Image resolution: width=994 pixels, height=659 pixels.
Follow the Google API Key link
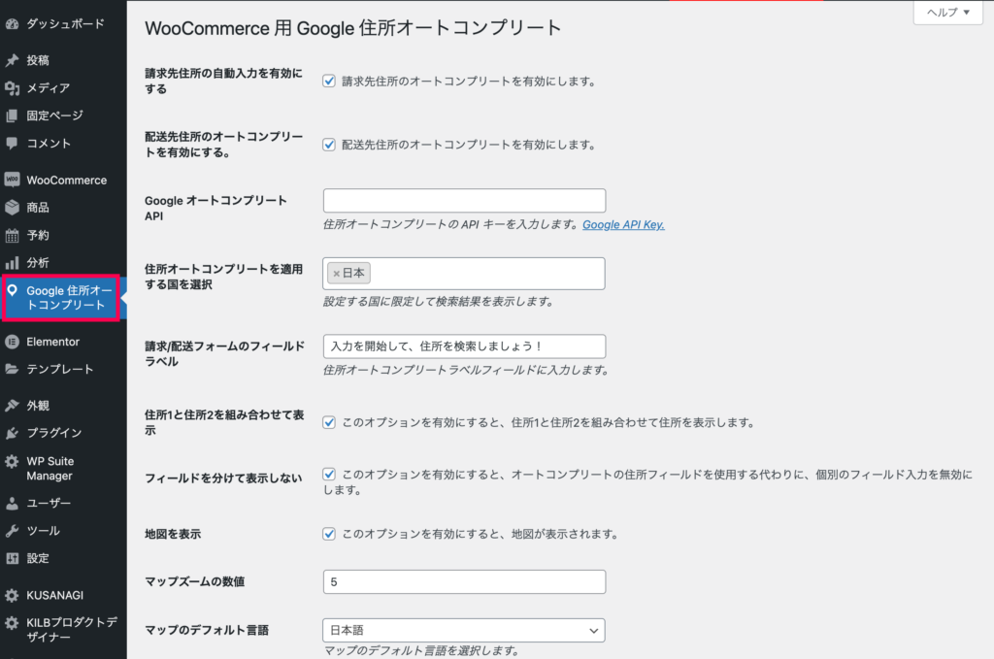[x=623, y=224]
